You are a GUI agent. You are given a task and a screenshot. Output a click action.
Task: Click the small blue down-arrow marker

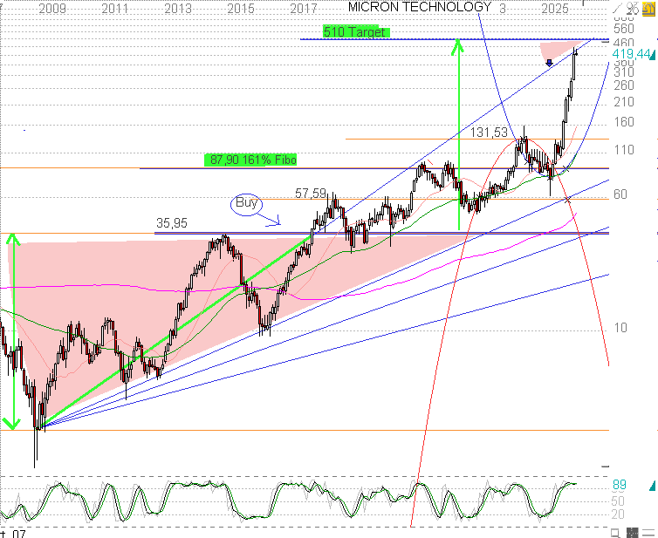point(549,62)
